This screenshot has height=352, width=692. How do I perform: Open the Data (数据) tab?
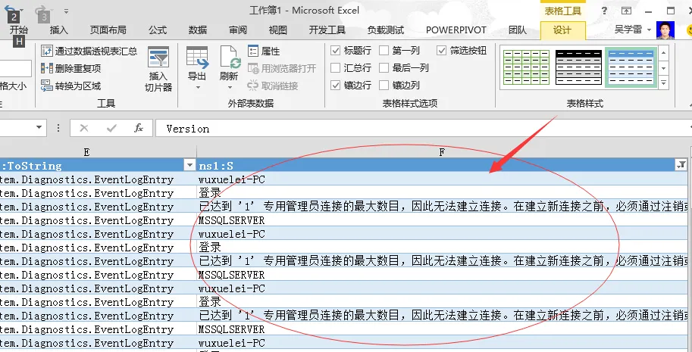[x=198, y=30]
